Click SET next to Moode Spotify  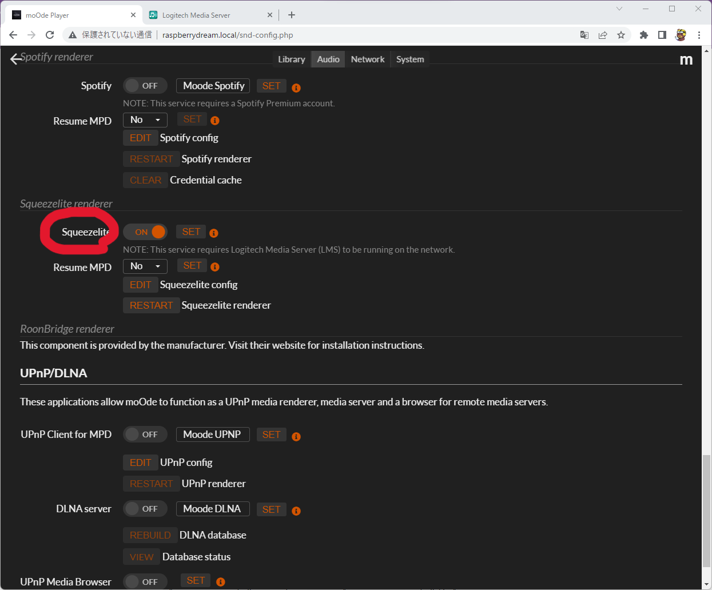coord(272,86)
